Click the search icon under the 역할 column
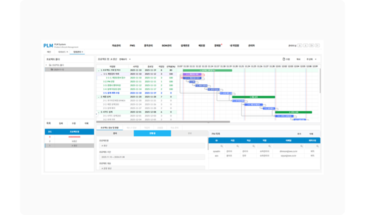This screenshot has width=365, height=215. click(x=269, y=146)
